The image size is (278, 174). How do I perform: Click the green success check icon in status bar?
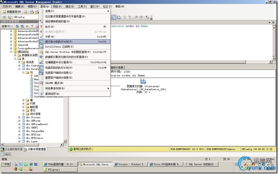pos(71,149)
